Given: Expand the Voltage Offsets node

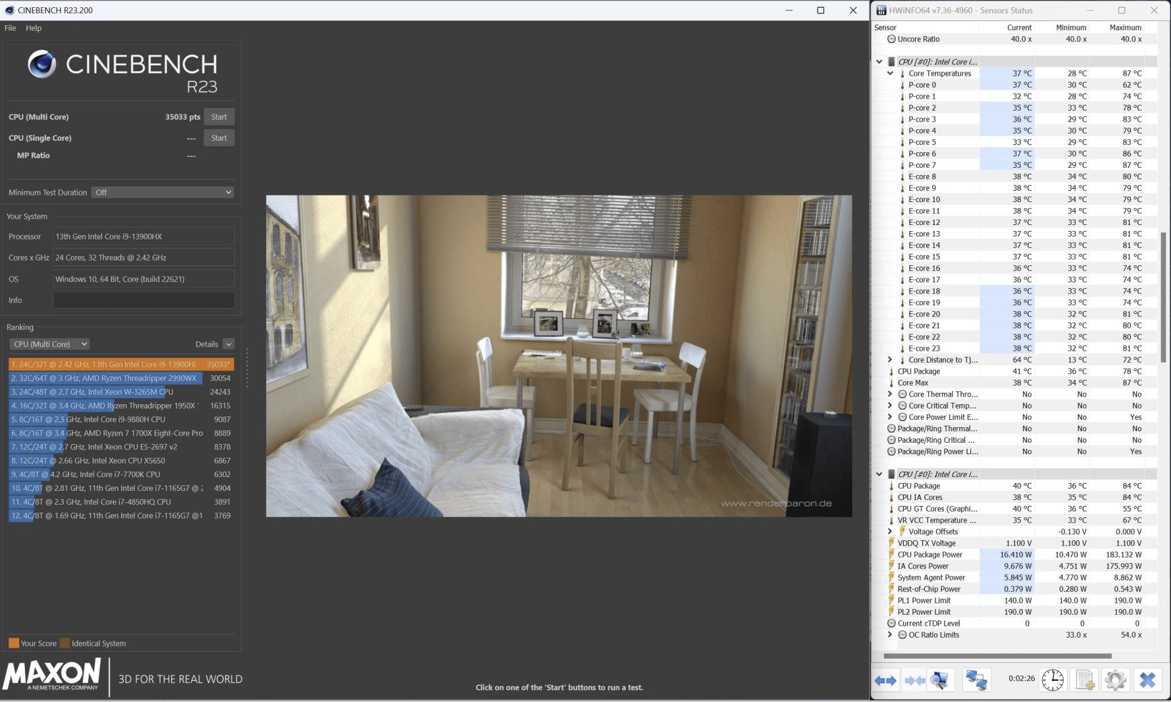Looking at the screenshot, I should point(890,532).
